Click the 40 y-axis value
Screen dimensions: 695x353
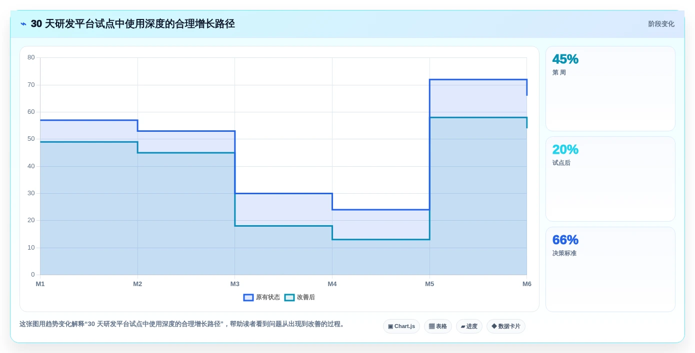(31, 166)
